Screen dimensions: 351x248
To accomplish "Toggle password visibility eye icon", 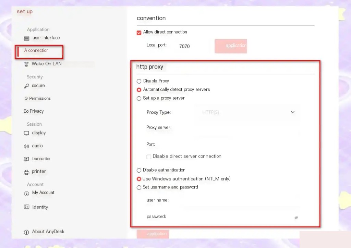I will (x=296, y=218).
